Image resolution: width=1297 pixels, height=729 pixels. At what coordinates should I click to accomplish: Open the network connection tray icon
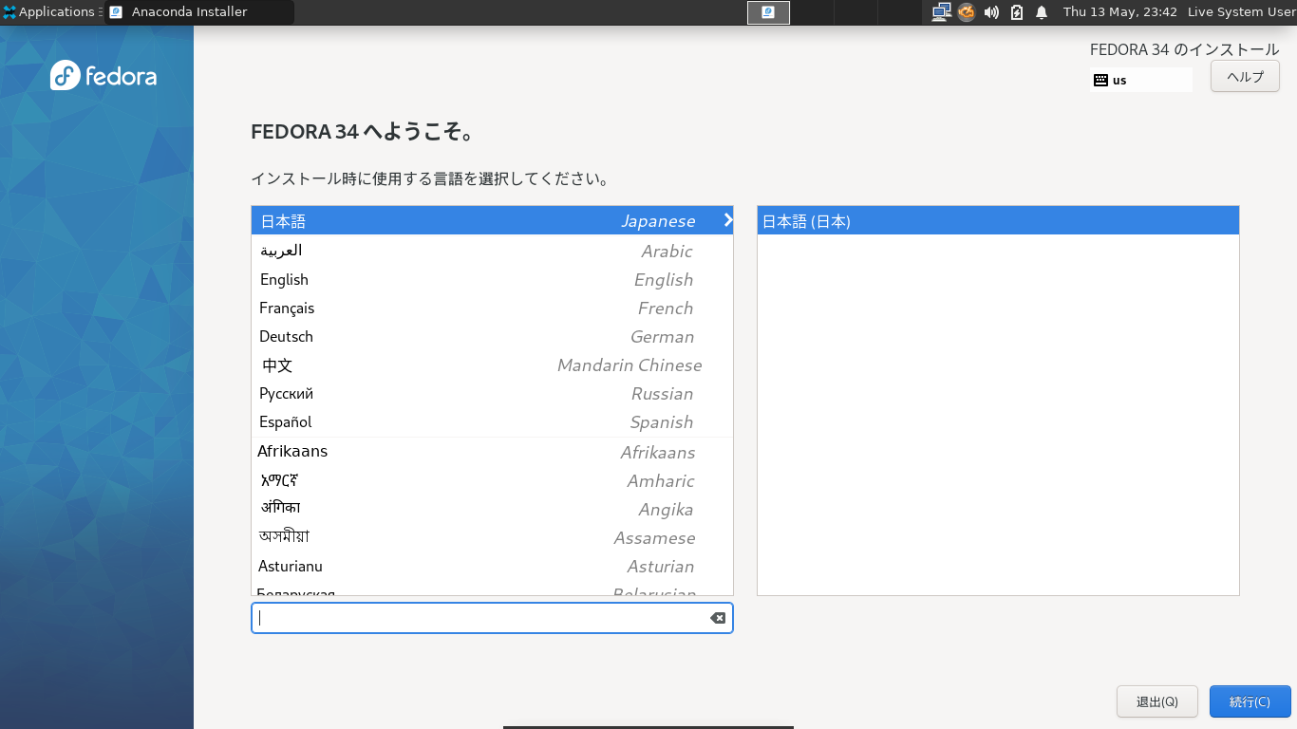coord(941,12)
